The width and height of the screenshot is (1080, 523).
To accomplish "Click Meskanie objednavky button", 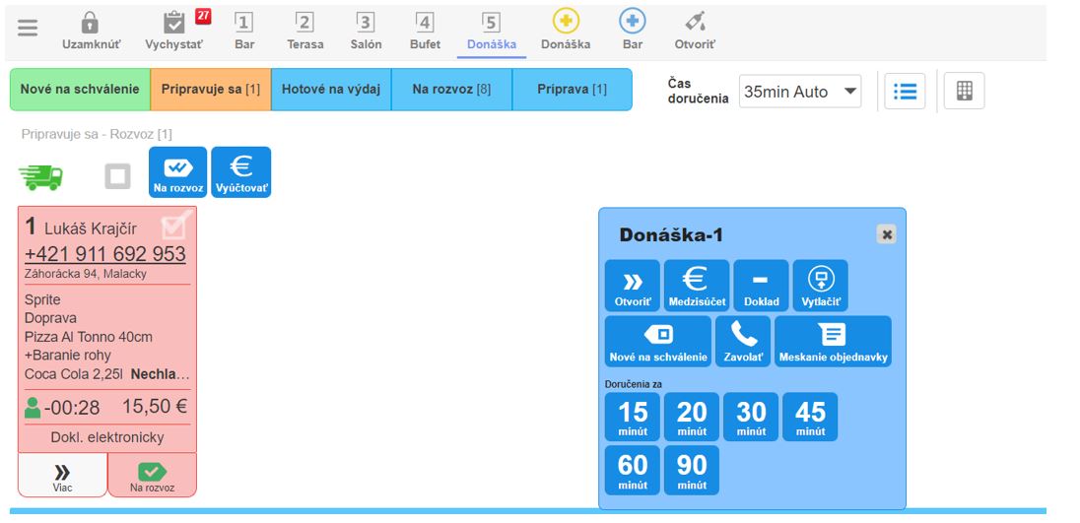I will [833, 341].
